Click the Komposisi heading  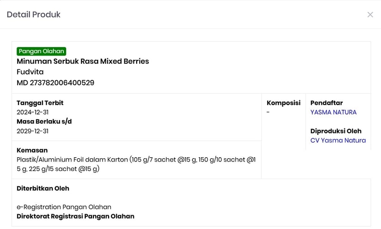tap(283, 103)
